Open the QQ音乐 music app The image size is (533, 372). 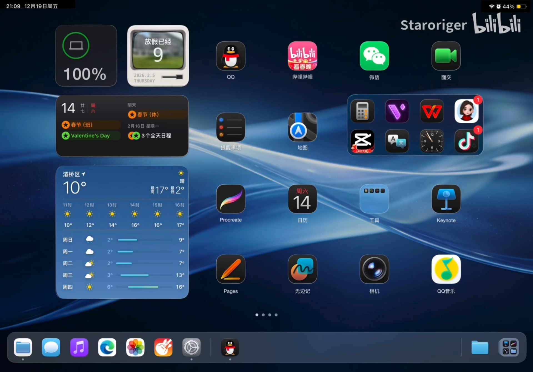tap(446, 269)
